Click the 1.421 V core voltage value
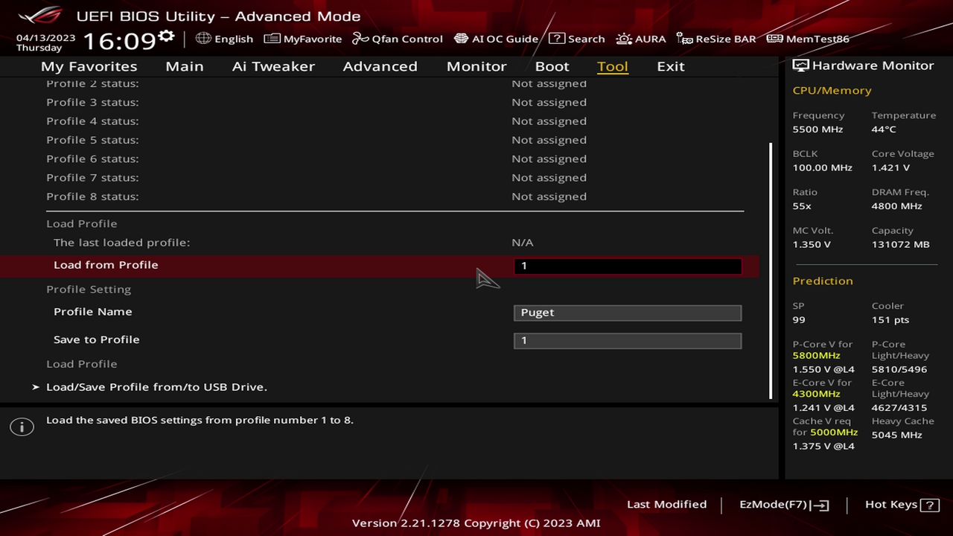953x536 pixels. pyautogui.click(x=890, y=168)
